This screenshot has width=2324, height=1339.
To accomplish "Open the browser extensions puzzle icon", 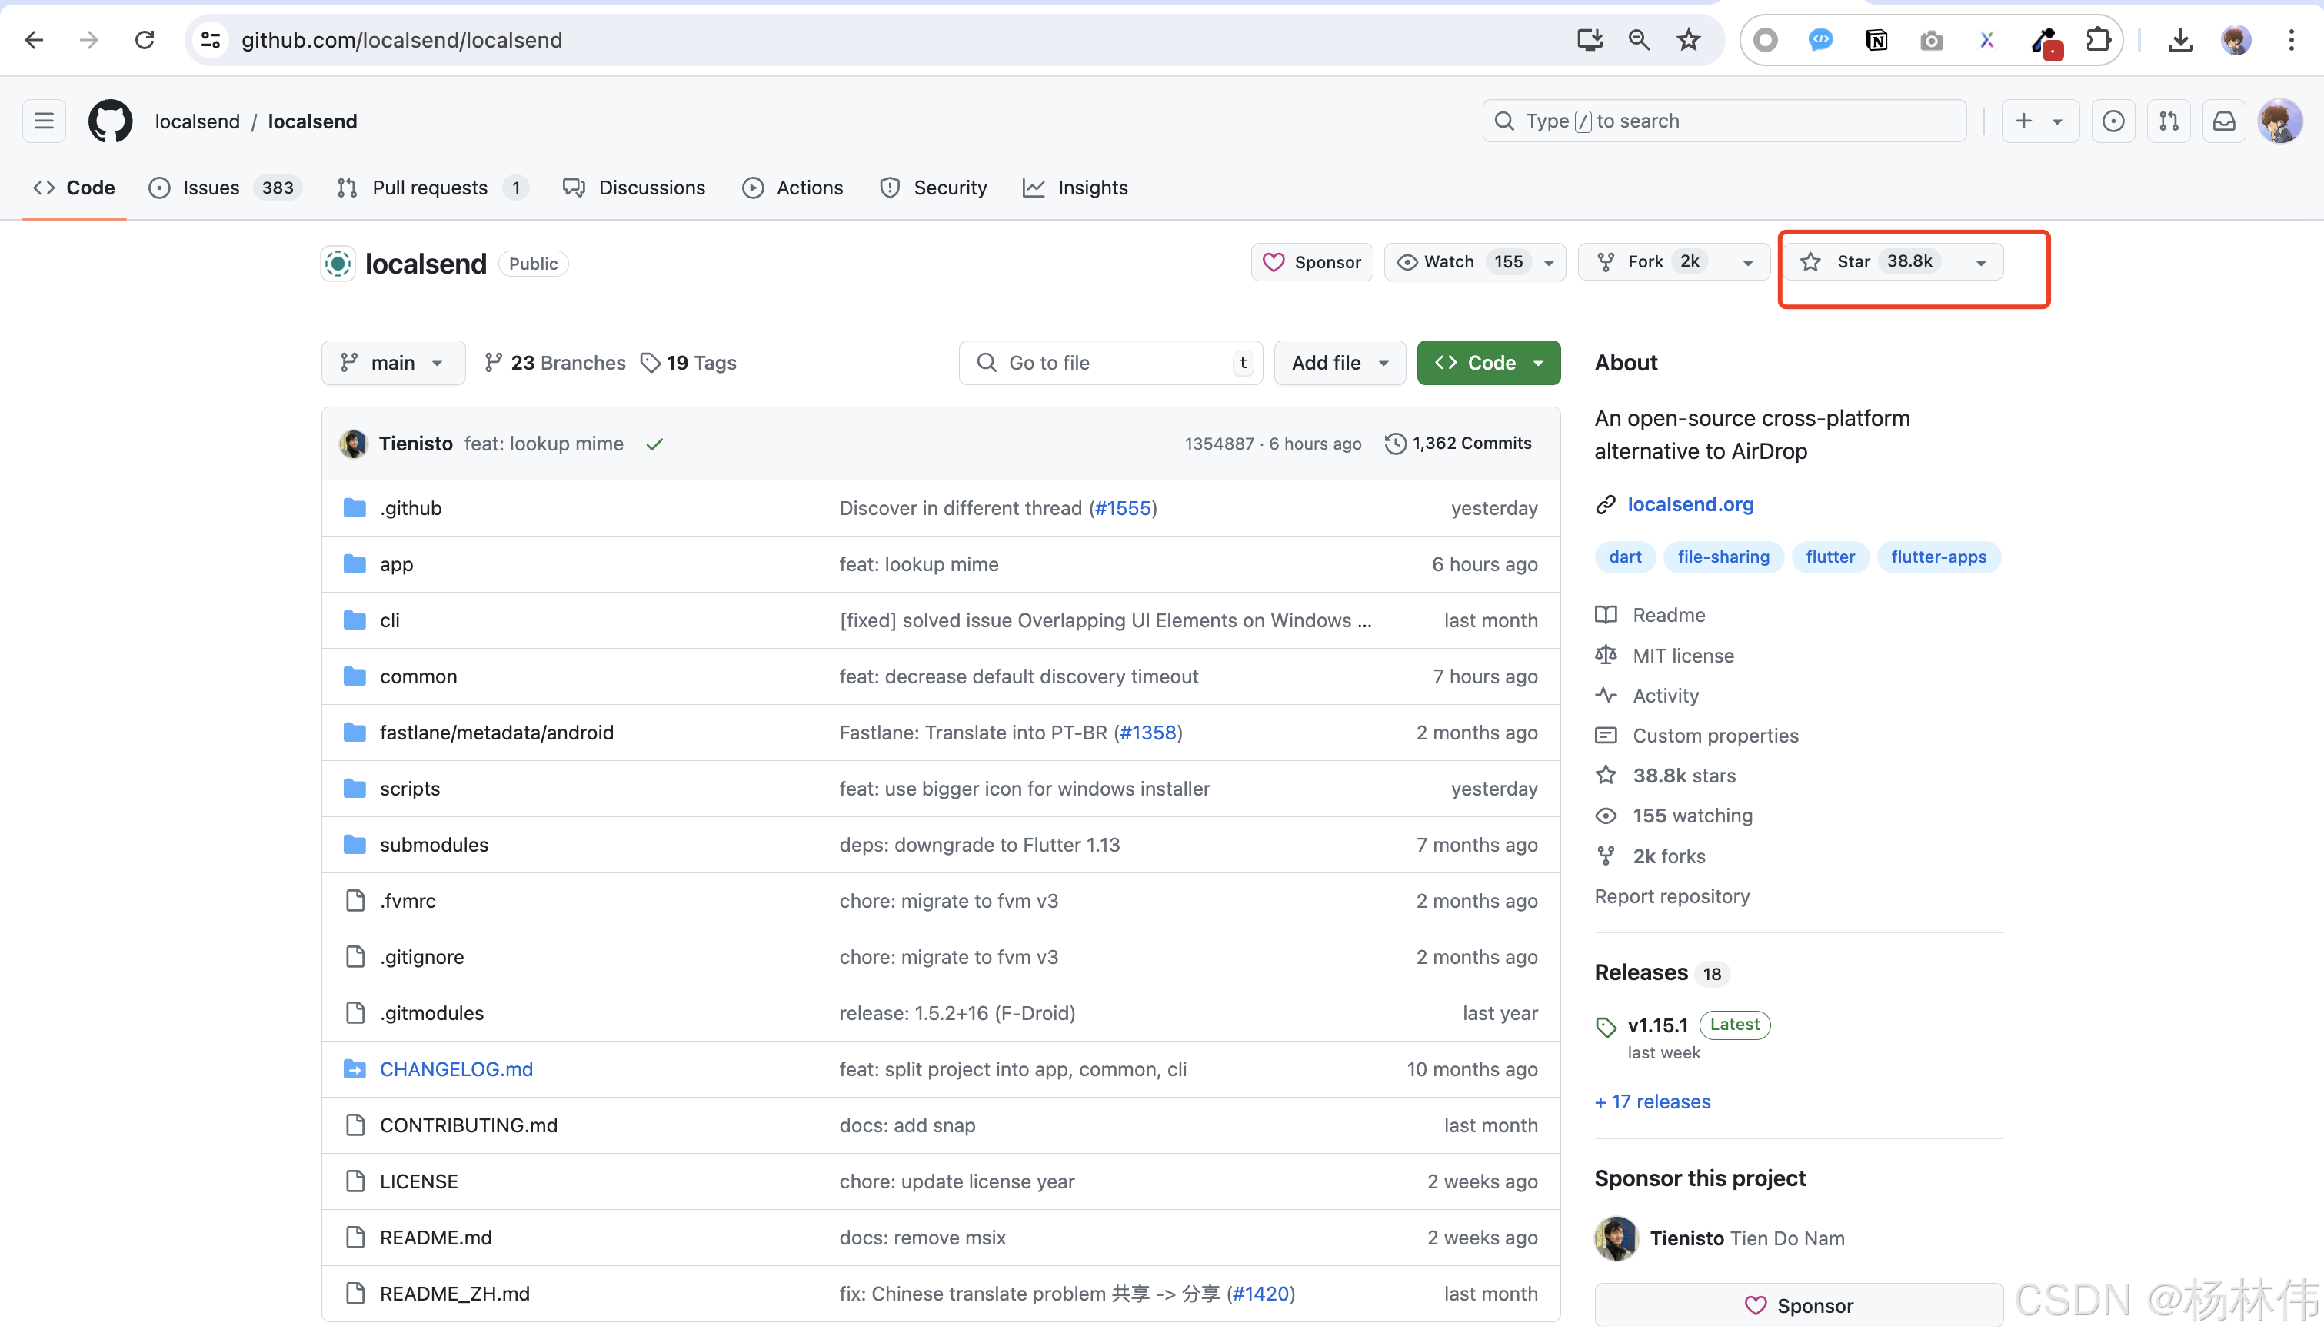I will 2098,39.
